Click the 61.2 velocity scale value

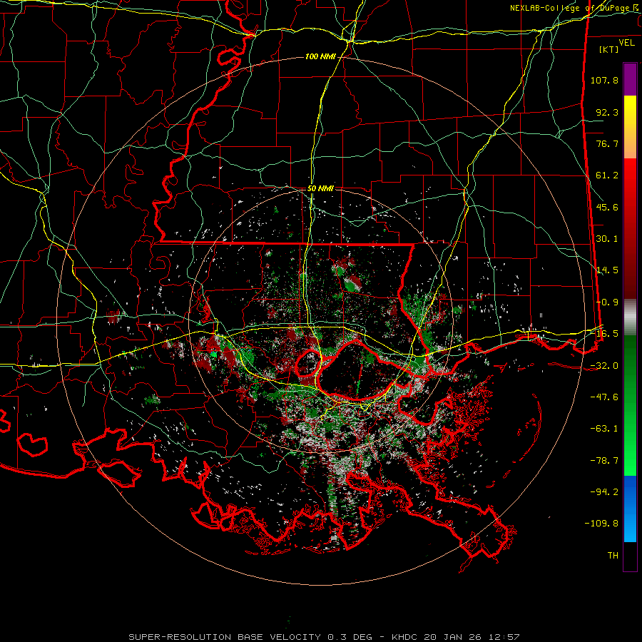(x=607, y=175)
